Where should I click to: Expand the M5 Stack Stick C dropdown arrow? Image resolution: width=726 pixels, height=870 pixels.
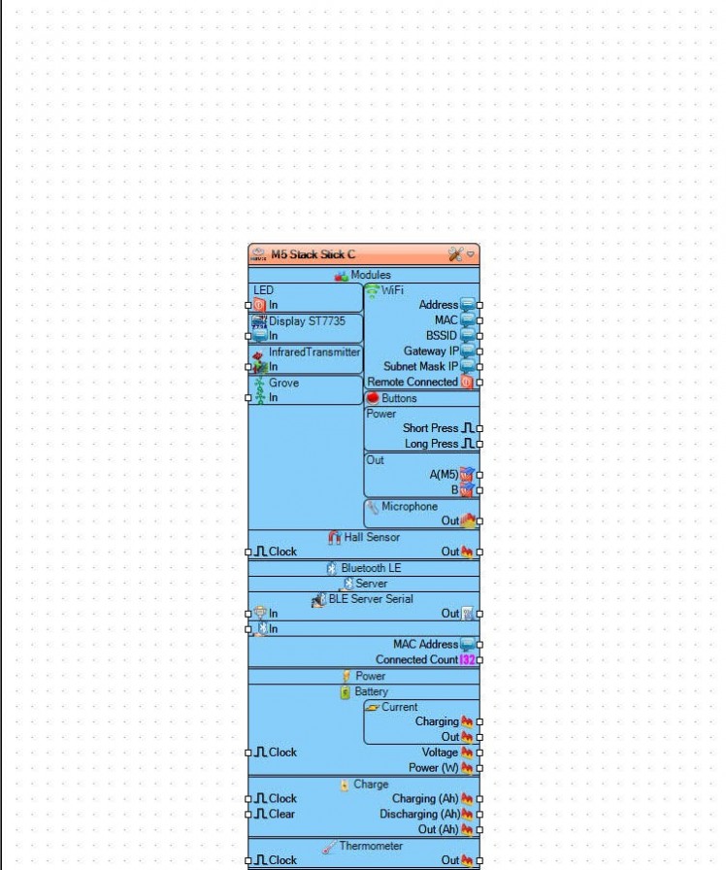point(471,254)
